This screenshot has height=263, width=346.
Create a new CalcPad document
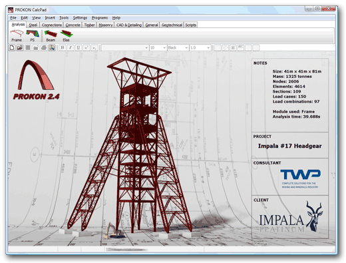point(12,48)
